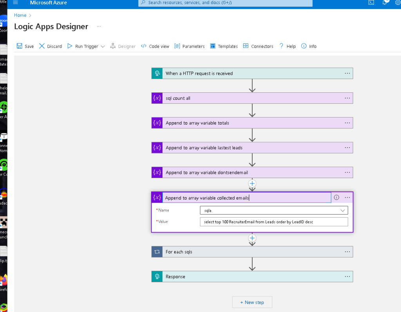Open the ellipsis menu on 'sql count all'
401x312 pixels.
point(347,98)
